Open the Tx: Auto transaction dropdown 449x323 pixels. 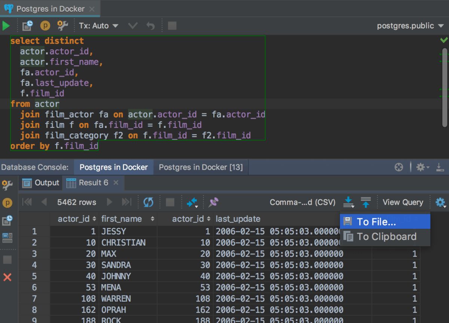(x=98, y=26)
